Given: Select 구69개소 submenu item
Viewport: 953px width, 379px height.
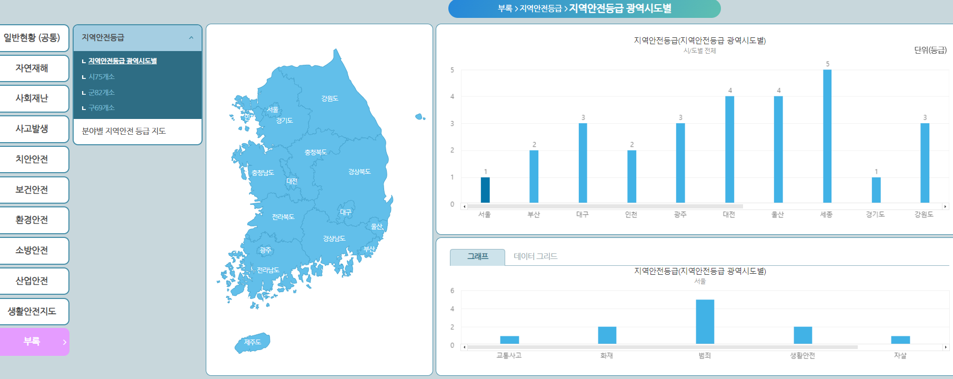Looking at the screenshot, I should pos(102,108).
